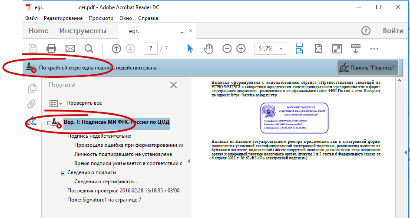Open the Просмотр menu
This screenshot has width=410, height=218.
[x=101, y=18]
